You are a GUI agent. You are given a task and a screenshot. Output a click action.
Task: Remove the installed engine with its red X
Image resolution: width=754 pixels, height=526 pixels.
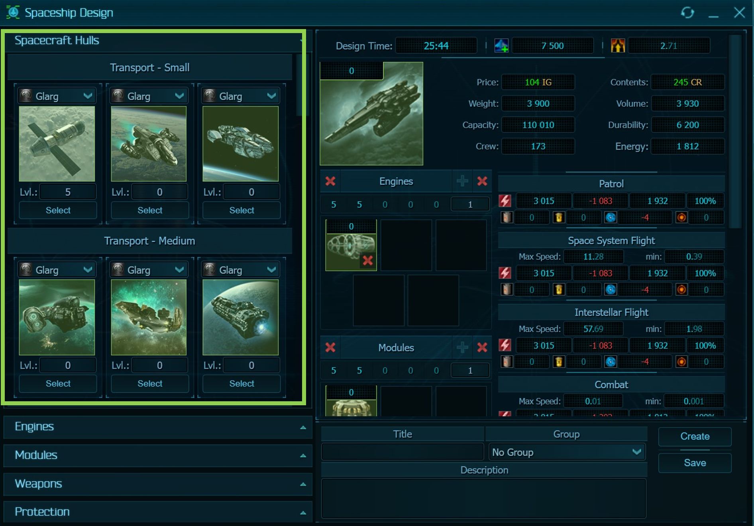point(368,261)
